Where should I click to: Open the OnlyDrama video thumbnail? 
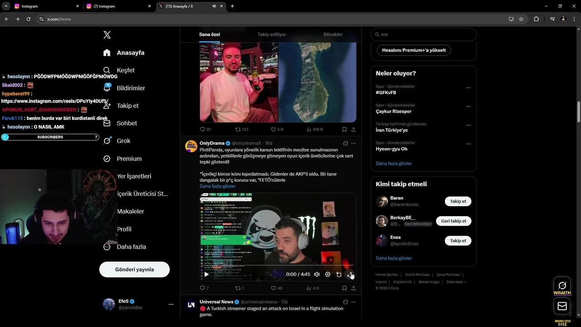(278, 237)
